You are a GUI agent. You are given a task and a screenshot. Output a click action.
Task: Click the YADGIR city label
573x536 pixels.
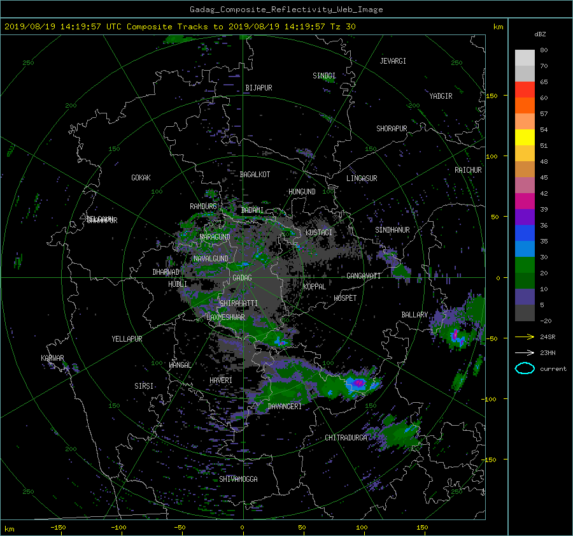pos(441,96)
